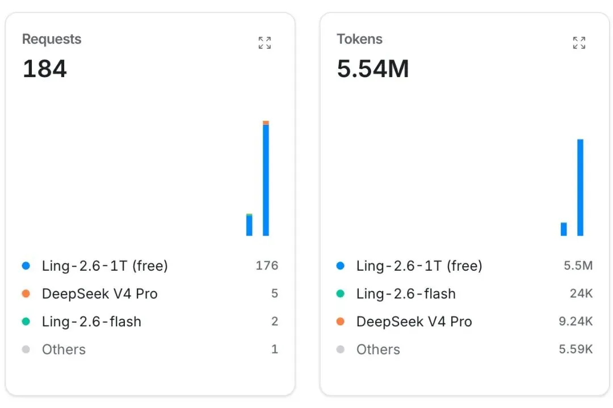
Task: Click the orange DeepSeek V4 Pro dot in Tokens
Action: pos(340,322)
